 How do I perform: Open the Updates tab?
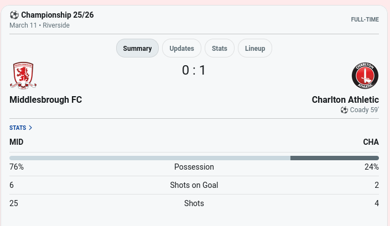pyautogui.click(x=181, y=48)
